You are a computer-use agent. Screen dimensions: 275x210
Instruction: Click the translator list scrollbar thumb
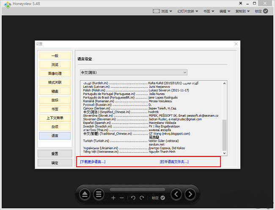pos(224,135)
